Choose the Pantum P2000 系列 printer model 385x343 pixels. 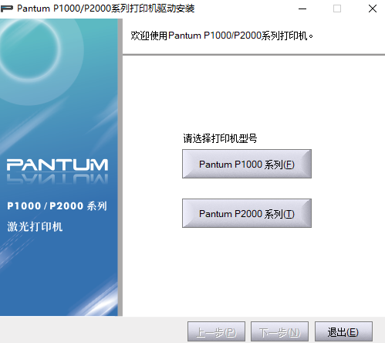click(247, 213)
